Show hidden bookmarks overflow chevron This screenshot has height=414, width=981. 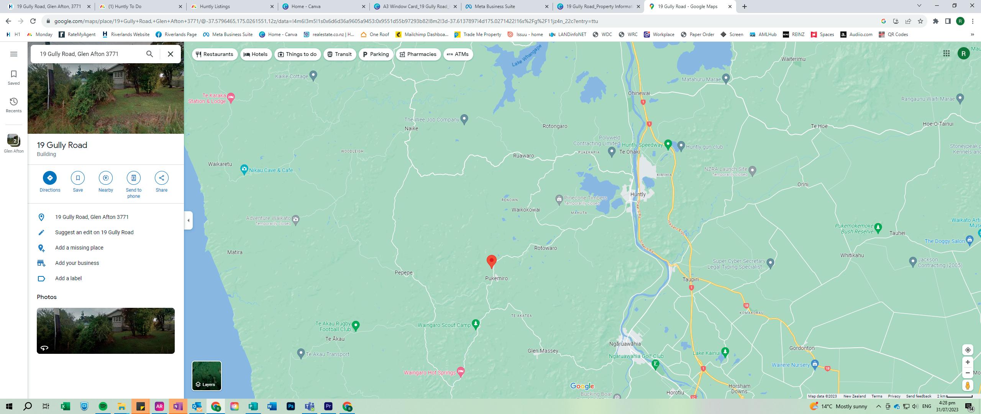coord(972,34)
